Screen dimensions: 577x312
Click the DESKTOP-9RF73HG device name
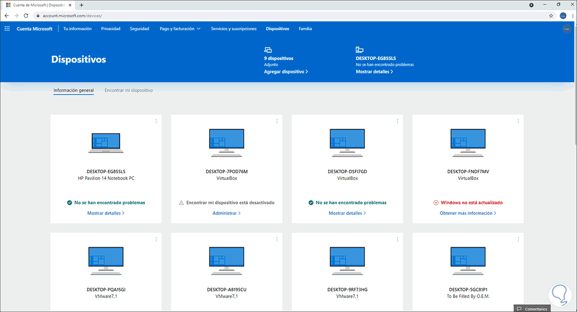pyautogui.click(x=347, y=289)
